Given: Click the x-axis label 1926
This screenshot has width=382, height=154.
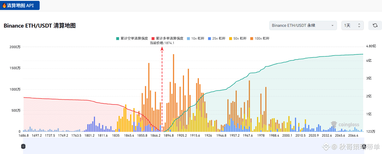Looking at the screenshot, I should (x=208, y=135).
